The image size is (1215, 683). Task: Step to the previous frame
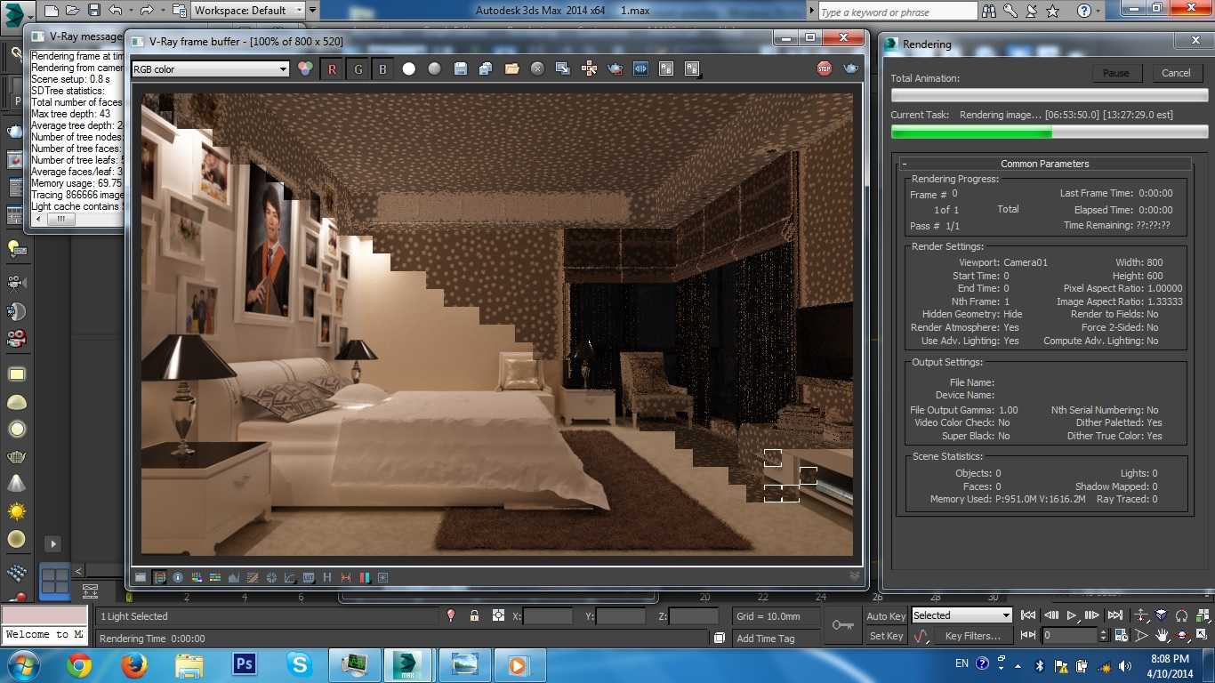(1050, 615)
